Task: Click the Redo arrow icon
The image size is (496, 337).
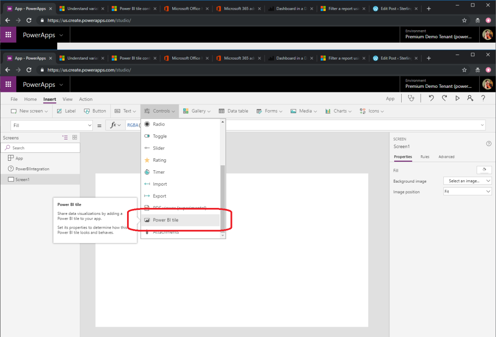Action: pyautogui.click(x=444, y=98)
